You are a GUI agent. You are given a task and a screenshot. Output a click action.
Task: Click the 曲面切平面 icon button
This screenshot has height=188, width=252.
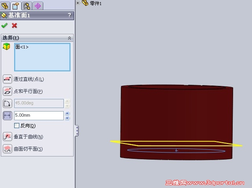(7, 149)
